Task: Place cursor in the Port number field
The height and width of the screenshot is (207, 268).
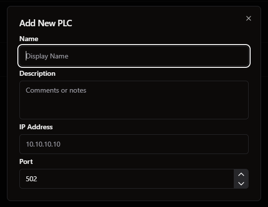Action: pos(127,179)
